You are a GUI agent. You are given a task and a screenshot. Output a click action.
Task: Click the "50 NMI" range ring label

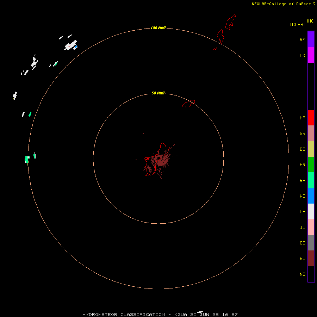coord(158,93)
